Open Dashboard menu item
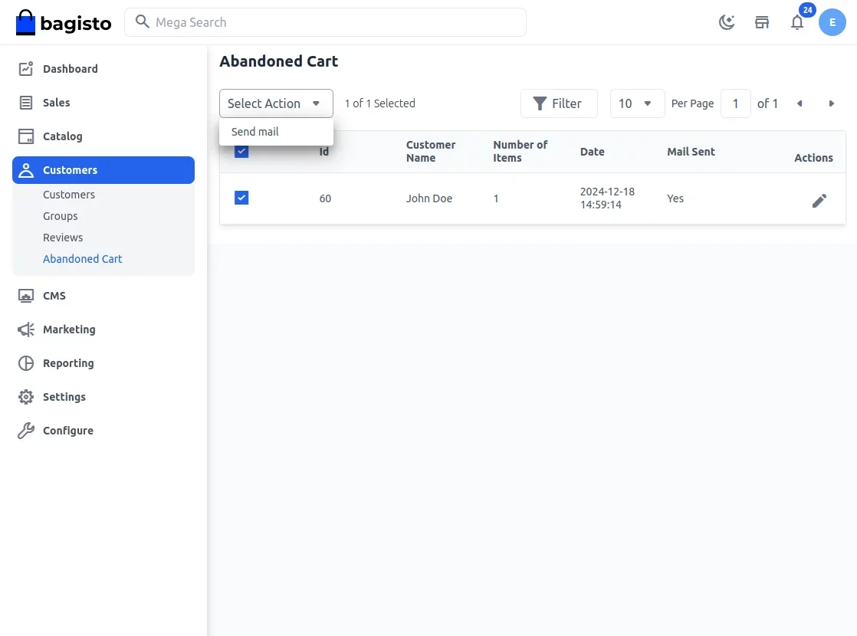The width and height of the screenshot is (857, 636). [x=70, y=69]
